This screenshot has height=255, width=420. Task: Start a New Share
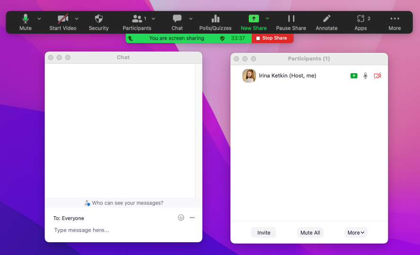[x=254, y=22]
